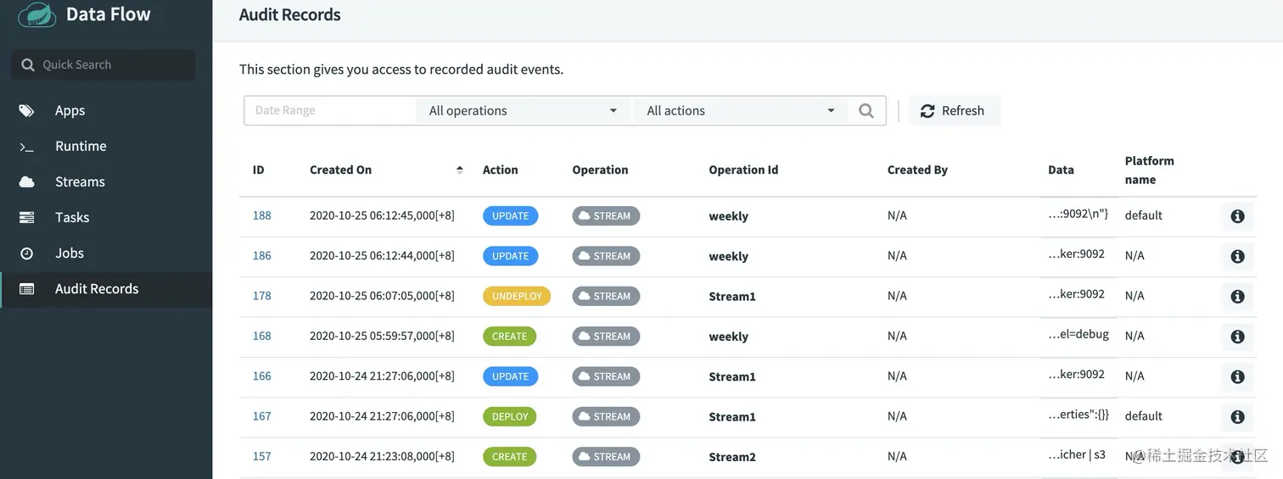
Task: Click data cell "…el=debug"
Action: pyautogui.click(x=1079, y=334)
